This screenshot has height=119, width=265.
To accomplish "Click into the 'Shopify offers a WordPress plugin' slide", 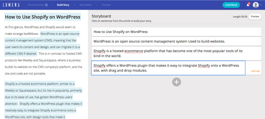I will click(168, 68).
